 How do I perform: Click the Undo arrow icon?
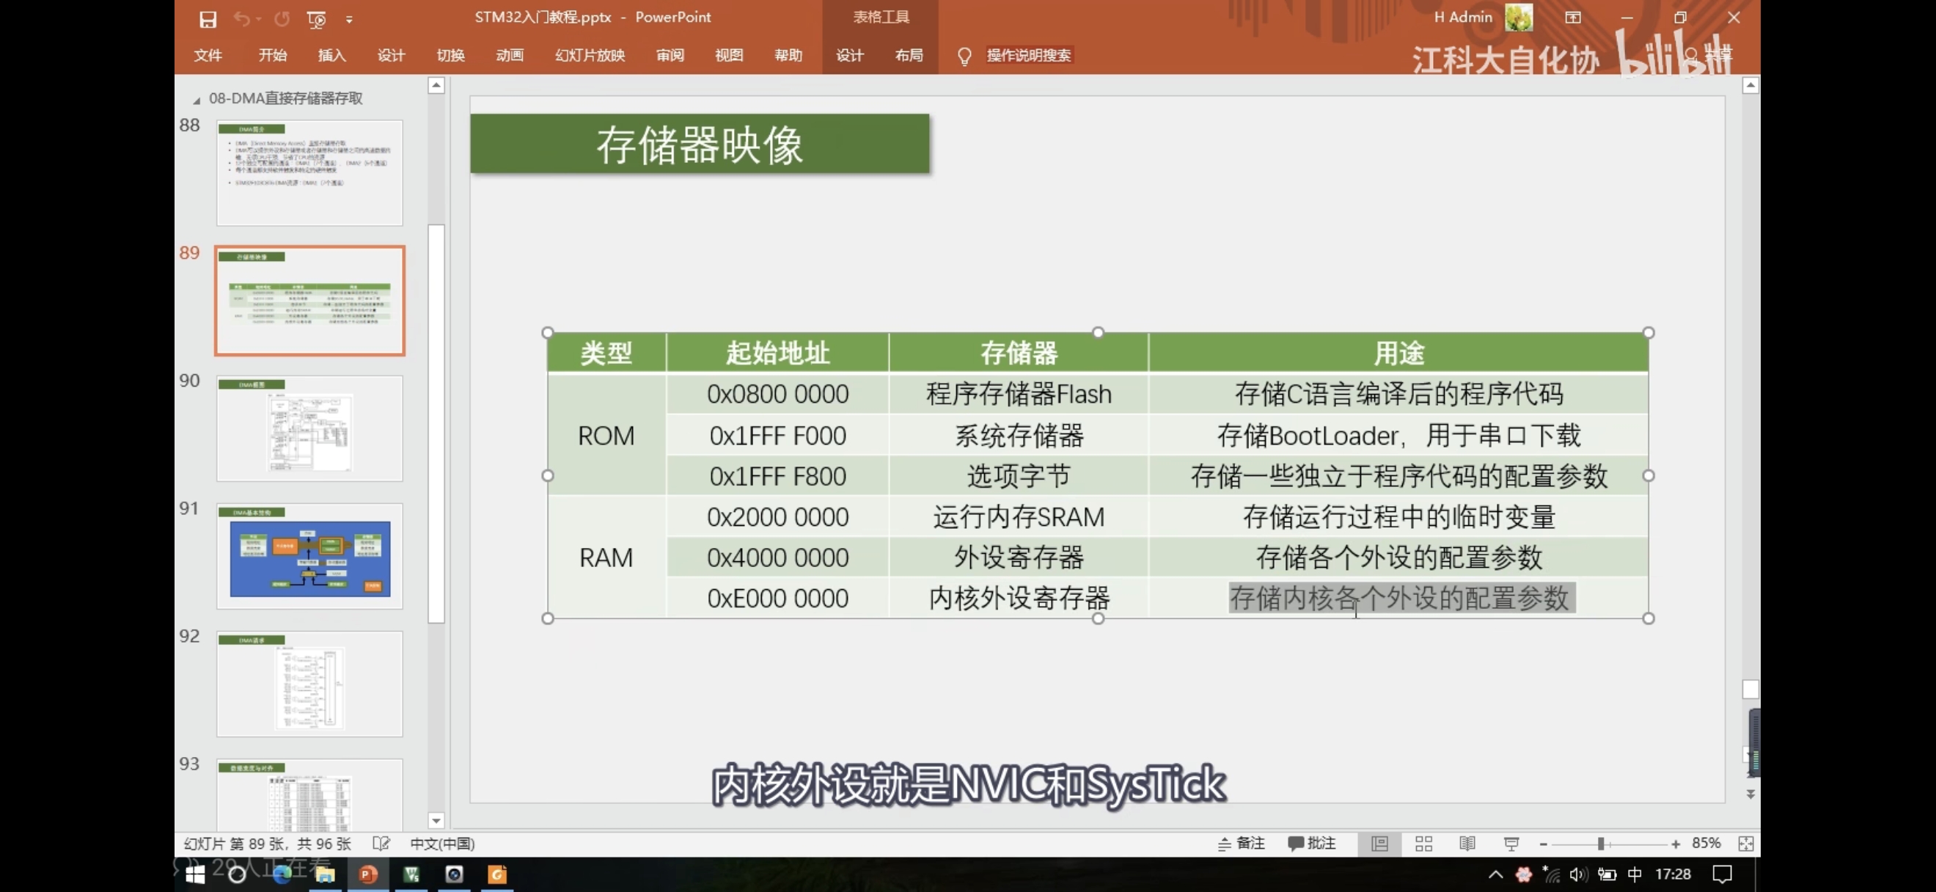click(x=241, y=19)
